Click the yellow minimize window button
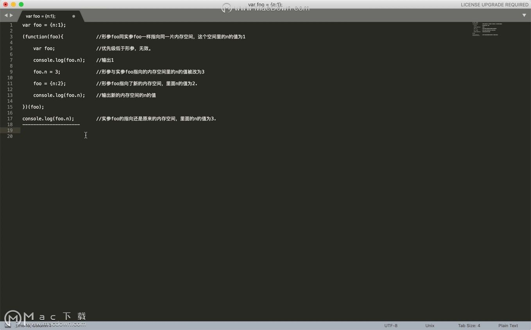531x330 pixels. point(13,4)
